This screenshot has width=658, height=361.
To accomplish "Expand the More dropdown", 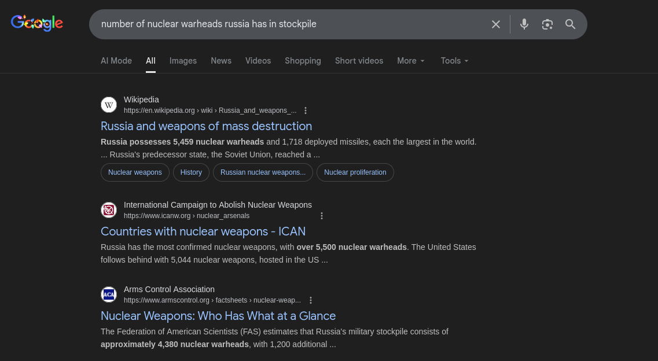I will 411,61.
